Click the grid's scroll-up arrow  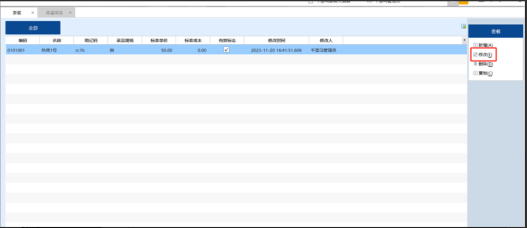tap(464, 40)
